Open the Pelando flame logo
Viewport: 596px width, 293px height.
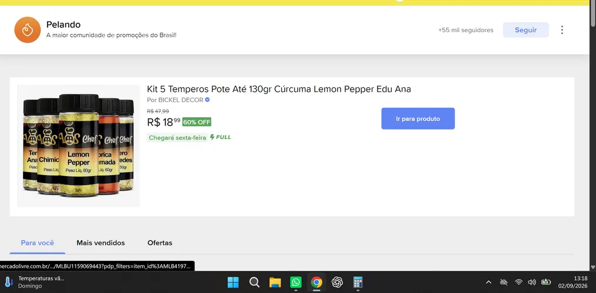click(28, 30)
